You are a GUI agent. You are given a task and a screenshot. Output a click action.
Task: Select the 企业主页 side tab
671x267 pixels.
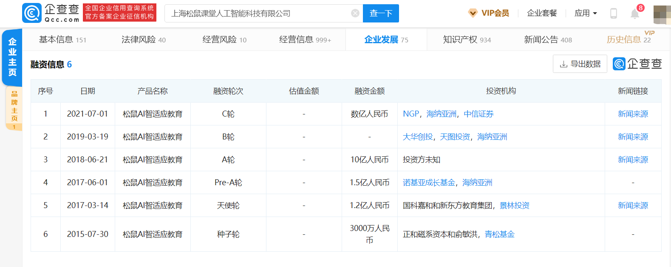pyautogui.click(x=12, y=57)
